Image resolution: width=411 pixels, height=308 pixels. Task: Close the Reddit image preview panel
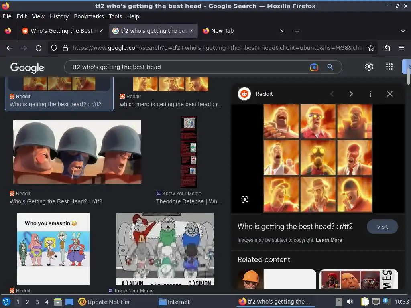pos(389,94)
